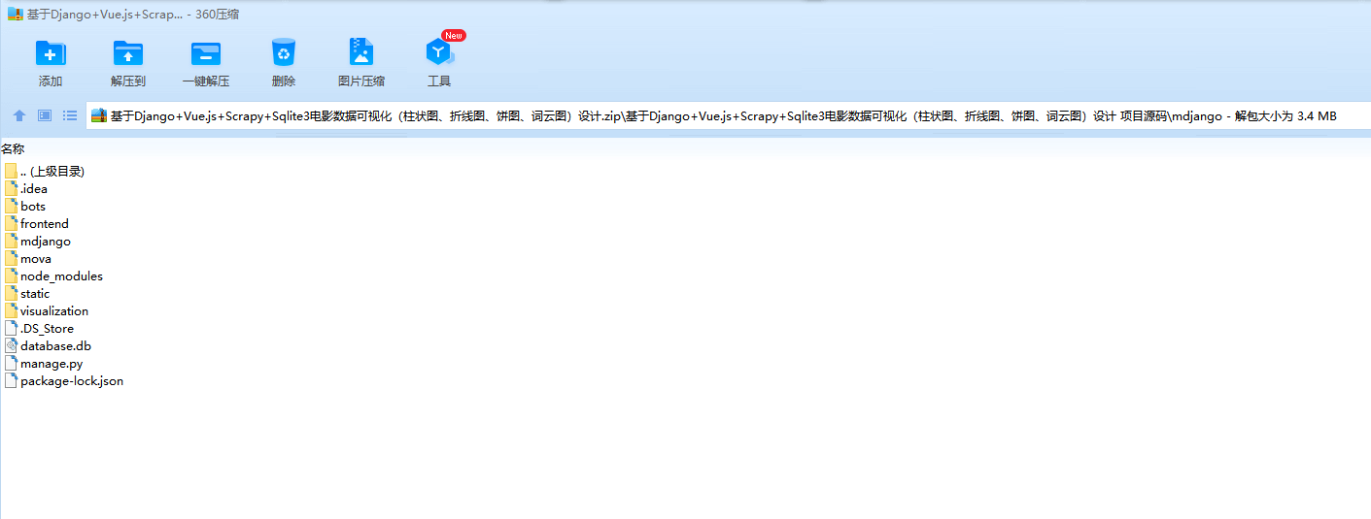Click the 'frontend' folder name
This screenshot has height=519, width=1371.
tap(45, 223)
